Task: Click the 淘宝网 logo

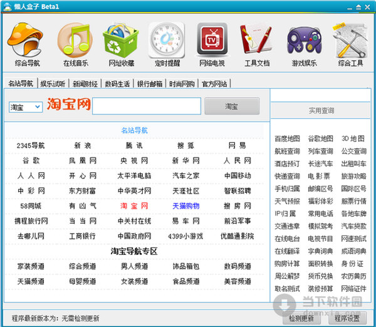Action: (68, 104)
